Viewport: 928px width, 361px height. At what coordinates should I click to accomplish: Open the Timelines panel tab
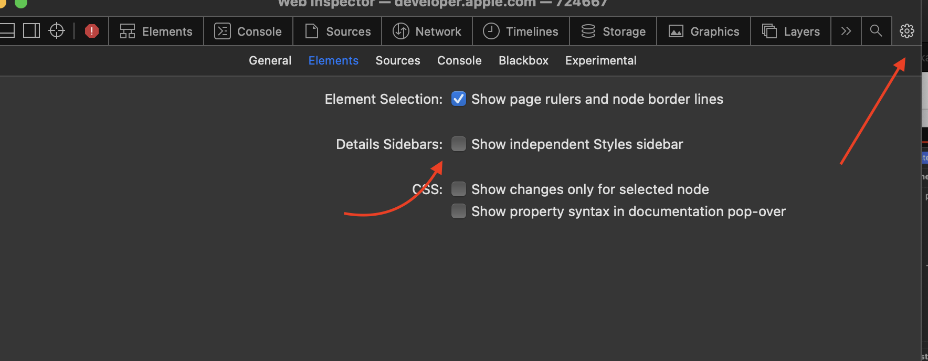point(521,31)
